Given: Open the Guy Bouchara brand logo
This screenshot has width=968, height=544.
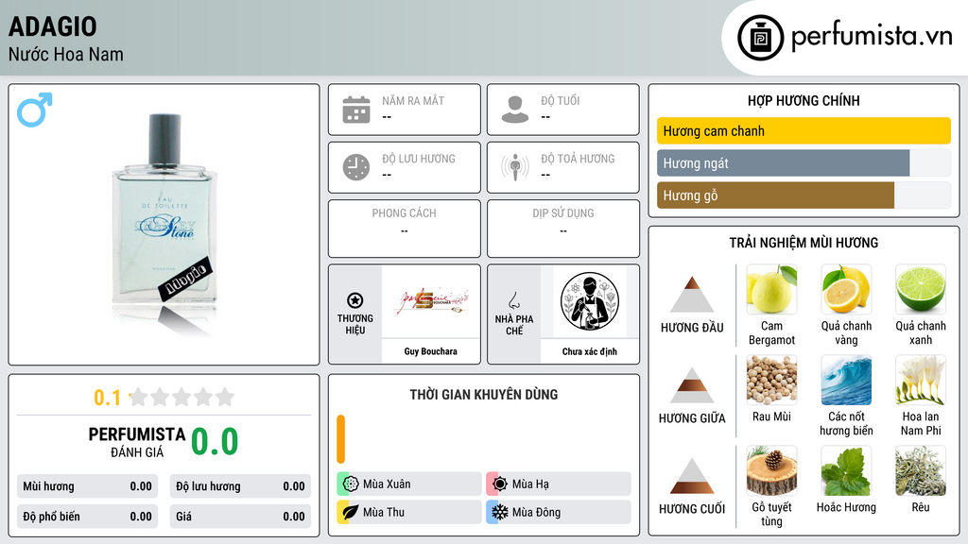Looking at the screenshot, I should [x=431, y=301].
